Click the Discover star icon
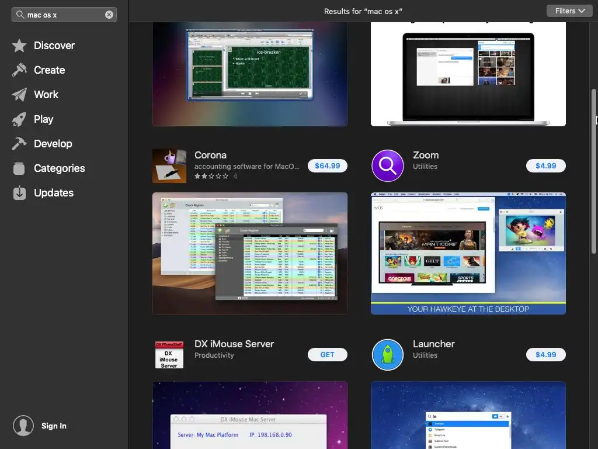The width and height of the screenshot is (598, 449). pyautogui.click(x=19, y=46)
